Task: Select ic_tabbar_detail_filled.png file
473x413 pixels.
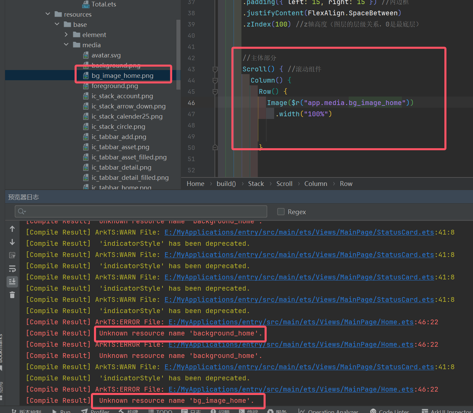Action: (x=130, y=177)
